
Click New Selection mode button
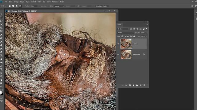tap(10, 6)
